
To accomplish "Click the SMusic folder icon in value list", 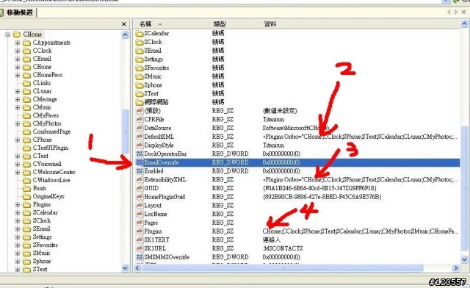I will [x=140, y=76].
